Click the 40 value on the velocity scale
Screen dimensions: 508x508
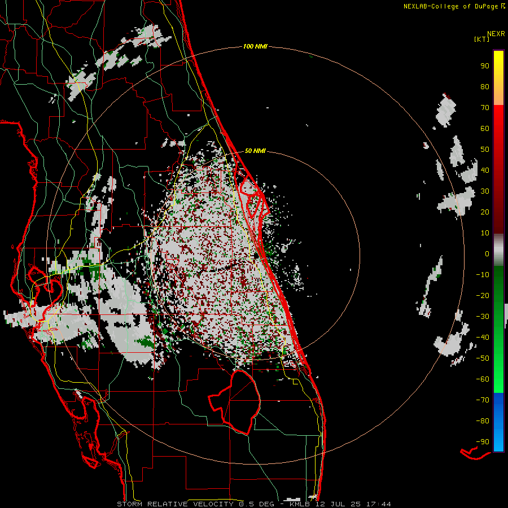(485, 170)
